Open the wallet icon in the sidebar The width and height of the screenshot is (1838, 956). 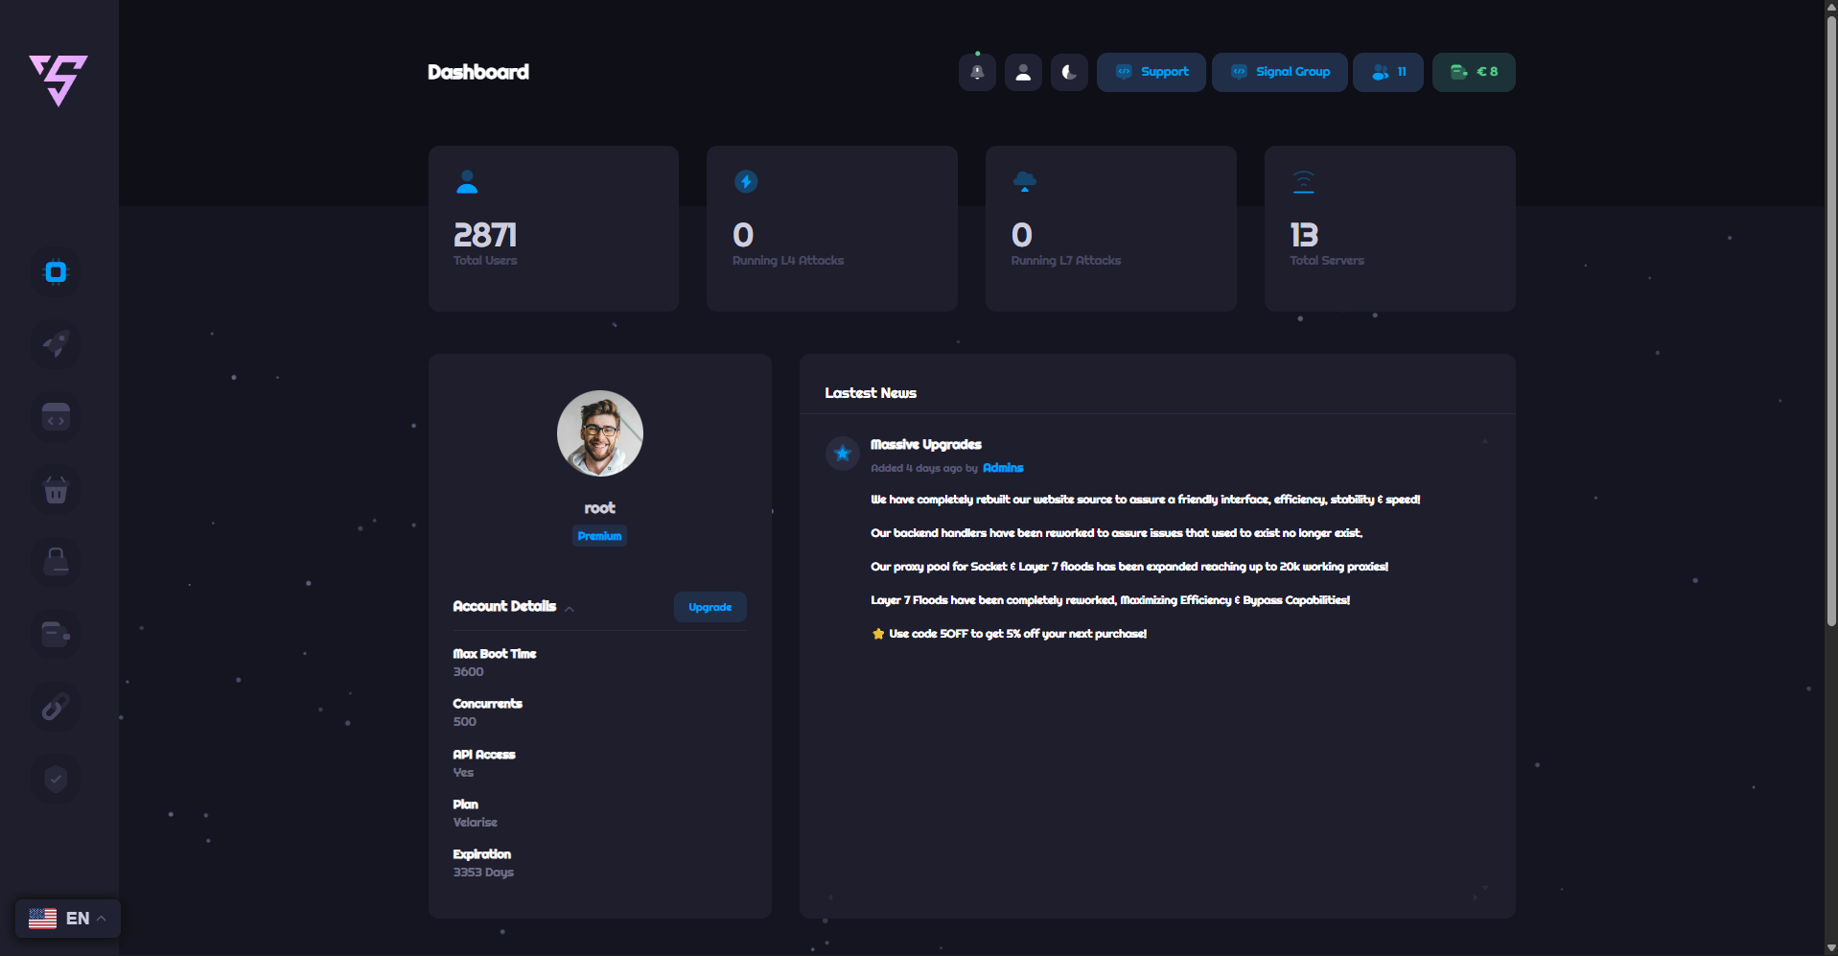point(56,633)
